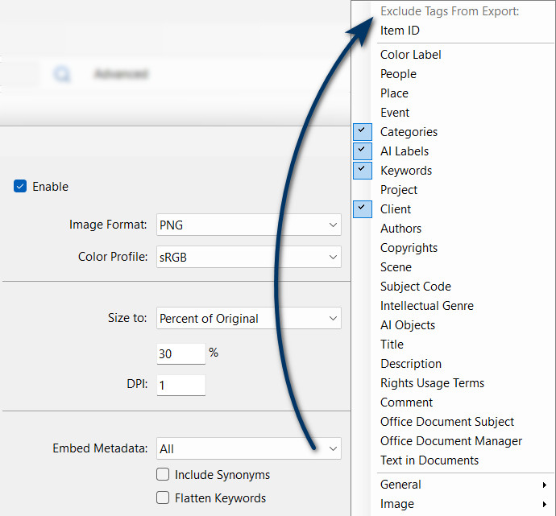Uncheck the Enable checkbox
Image resolution: width=556 pixels, height=516 pixels.
coord(21,187)
